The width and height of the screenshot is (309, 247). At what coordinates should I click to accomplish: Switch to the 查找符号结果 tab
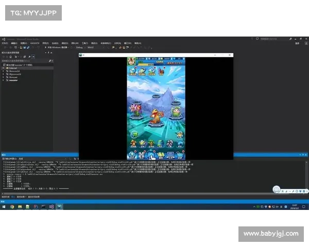coord(33,197)
